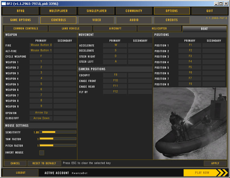Select Position 1 primary binding F1
230x178 pixels.
190,45
